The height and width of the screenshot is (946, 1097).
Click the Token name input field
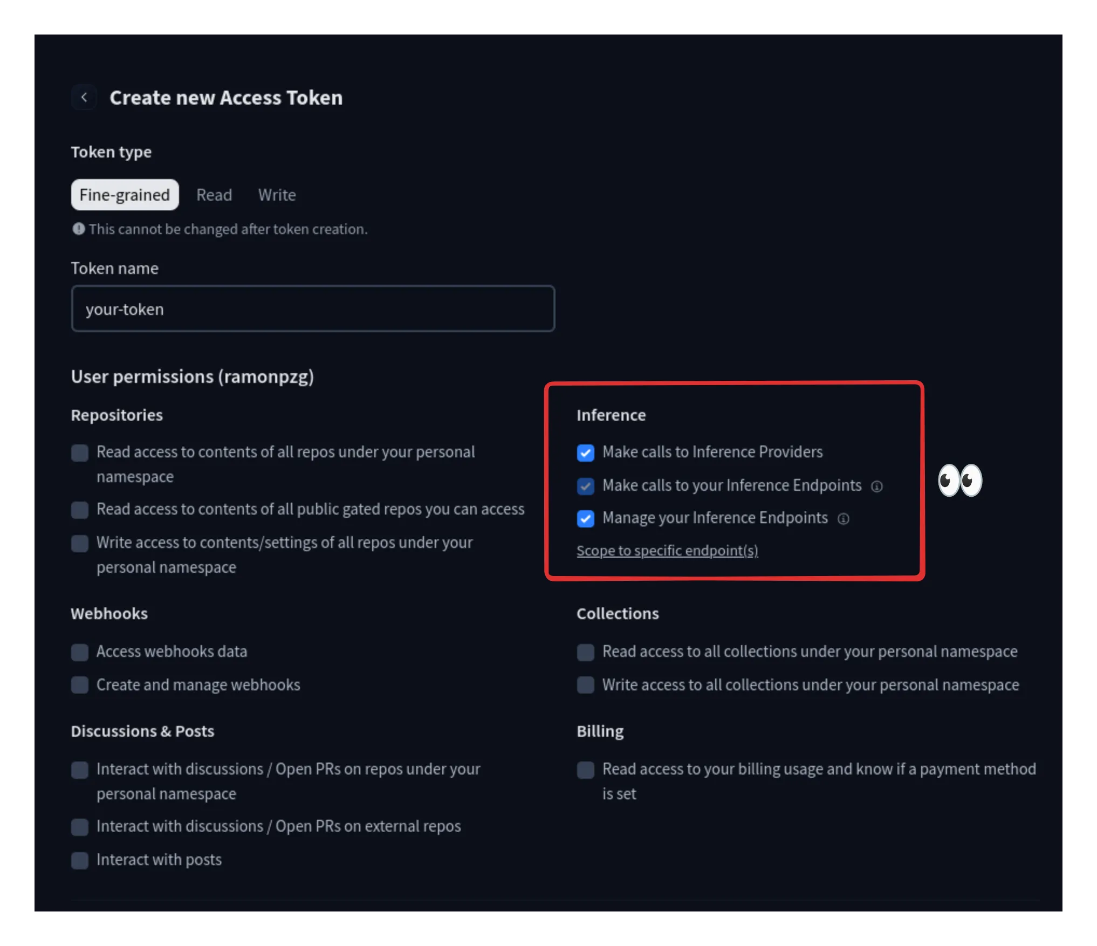[313, 309]
